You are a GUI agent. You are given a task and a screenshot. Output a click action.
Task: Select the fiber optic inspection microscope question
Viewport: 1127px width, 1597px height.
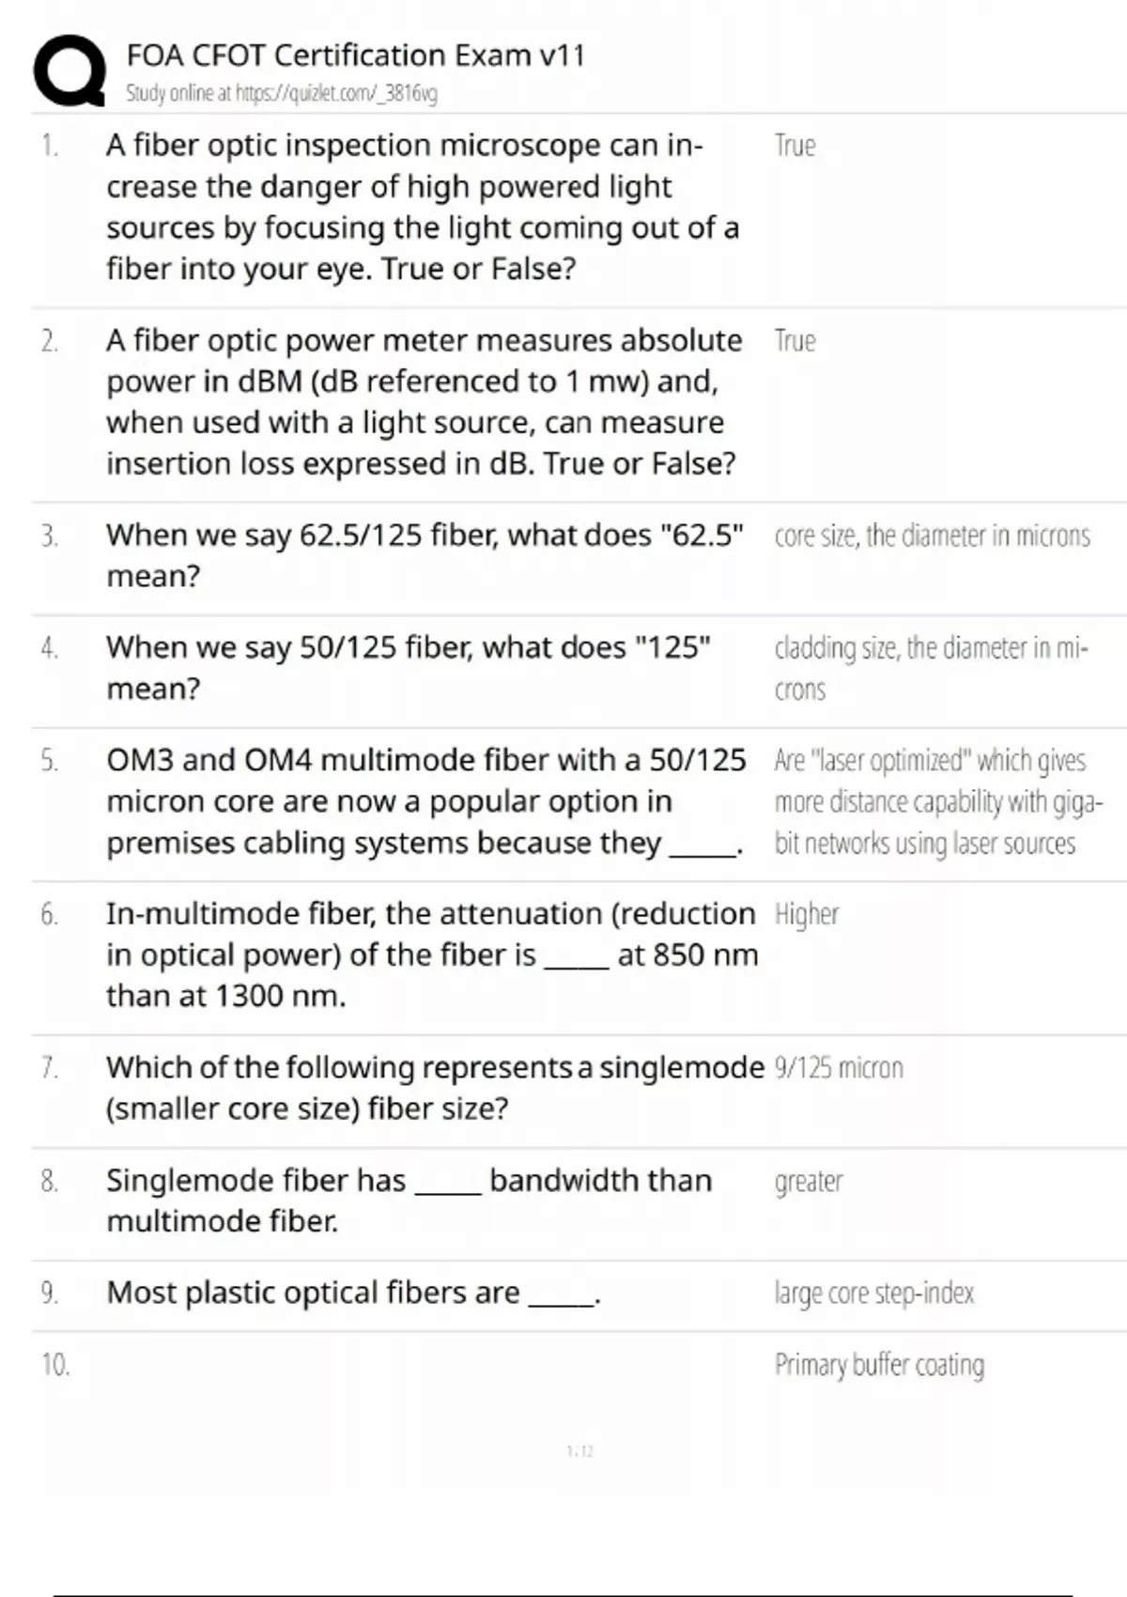point(422,207)
